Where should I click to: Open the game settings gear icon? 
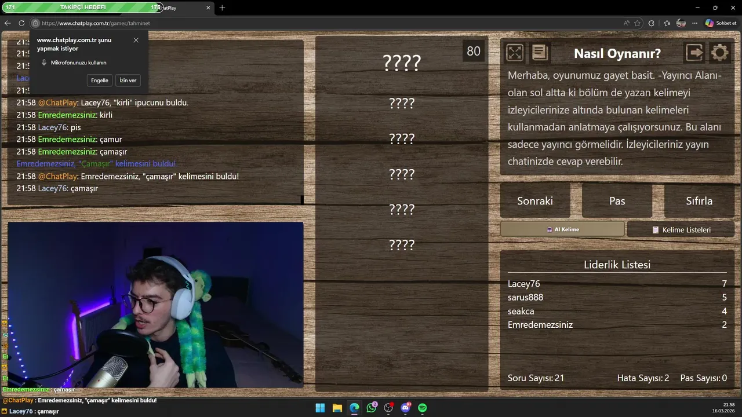tap(720, 53)
